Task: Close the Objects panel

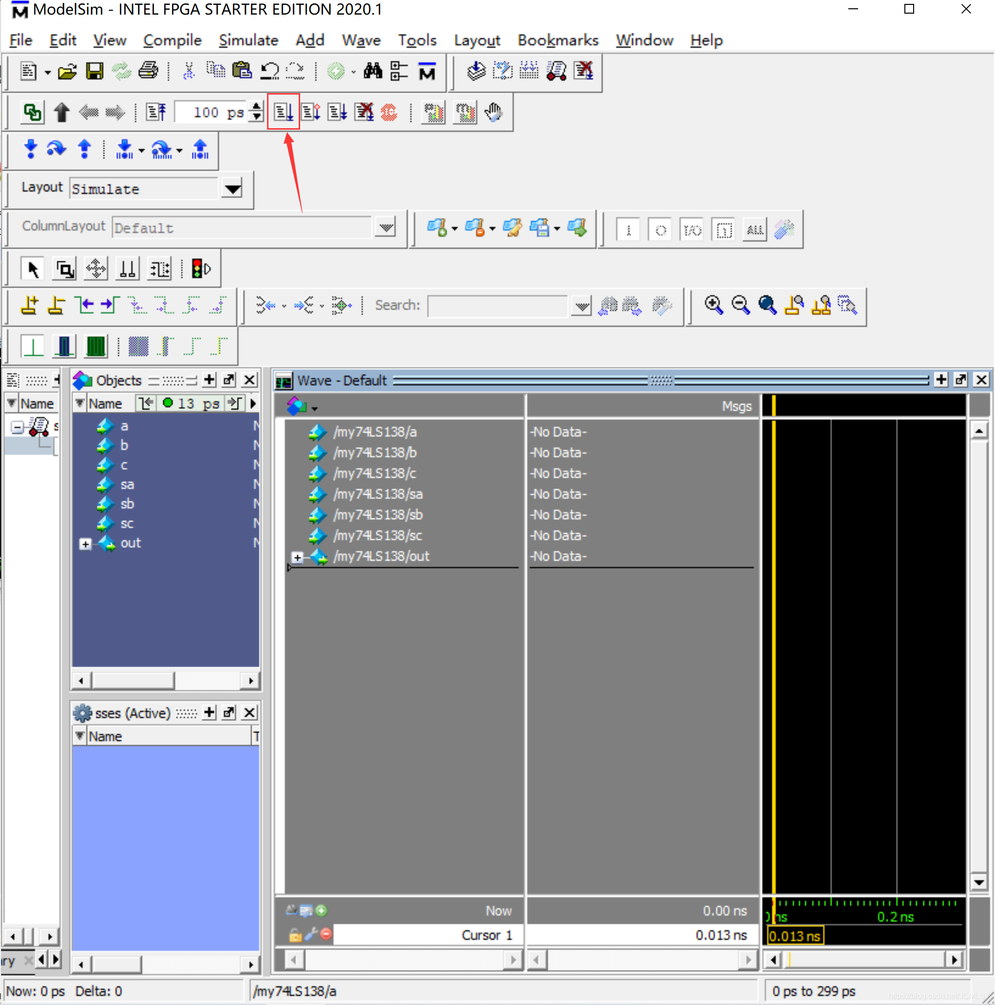Action: (249, 380)
